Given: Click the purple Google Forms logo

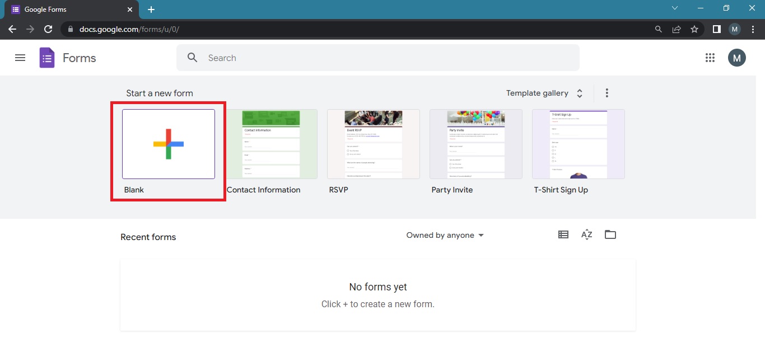Looking at the screenshot, I should (47, 58).
